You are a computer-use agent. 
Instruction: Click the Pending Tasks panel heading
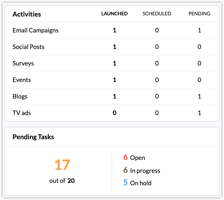[x=33, y=137]
